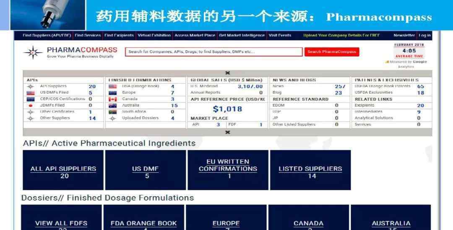Open Find Suppliers (API/FDF) menu
Screen dimensions: 453x230
(47, 36)
